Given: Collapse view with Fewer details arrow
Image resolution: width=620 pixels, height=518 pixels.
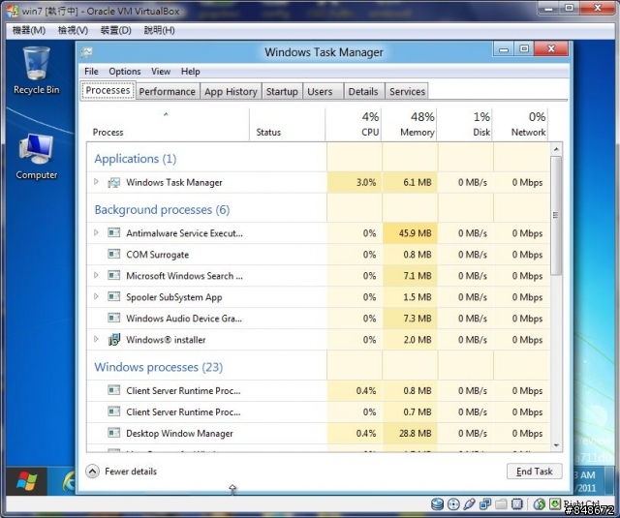Looking at the screenshot, I should pos(93,471).
